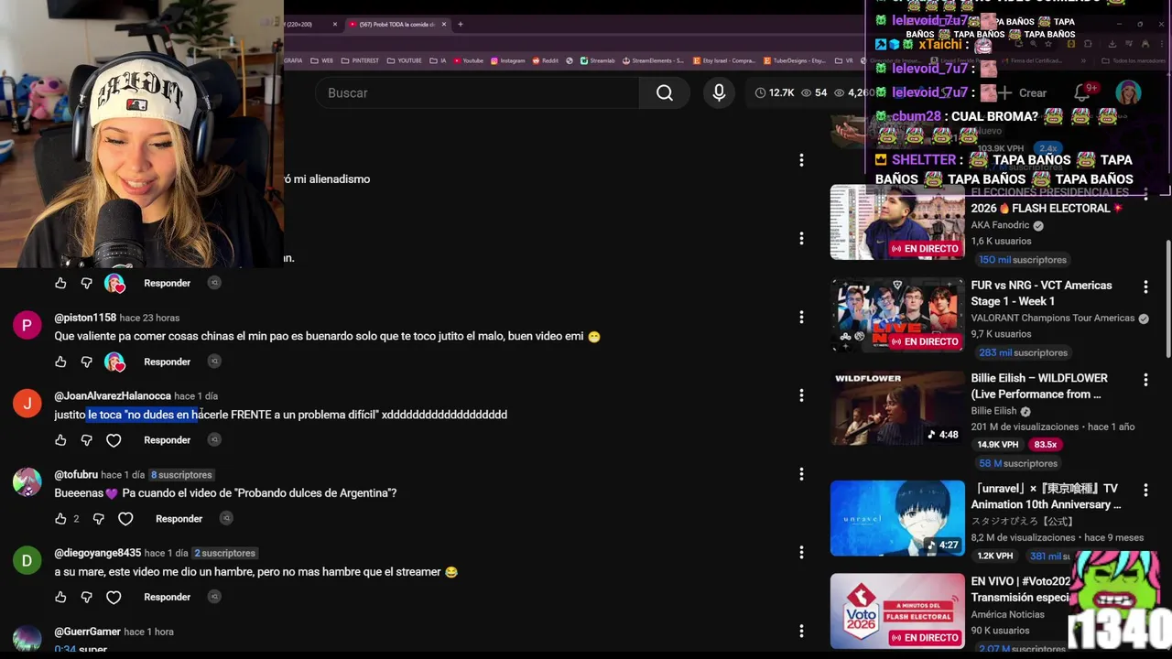Screen dimensions: 1172x659
Task: Like the @JoanAlvarezHalanocca comment
Action: point(60,440)
